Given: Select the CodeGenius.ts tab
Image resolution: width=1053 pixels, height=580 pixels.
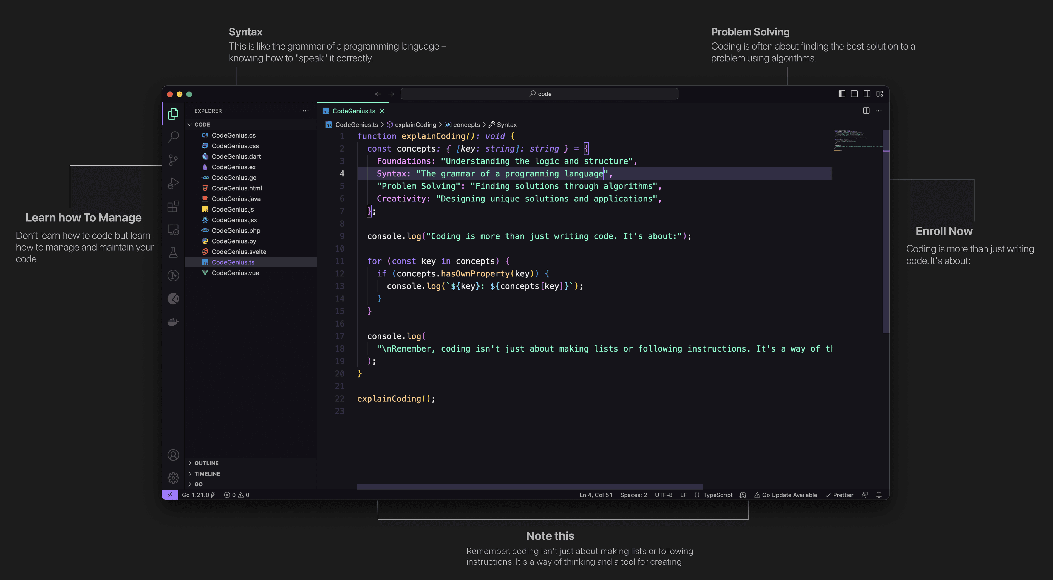Looking at the screenshot, I should tap(352, 111).
